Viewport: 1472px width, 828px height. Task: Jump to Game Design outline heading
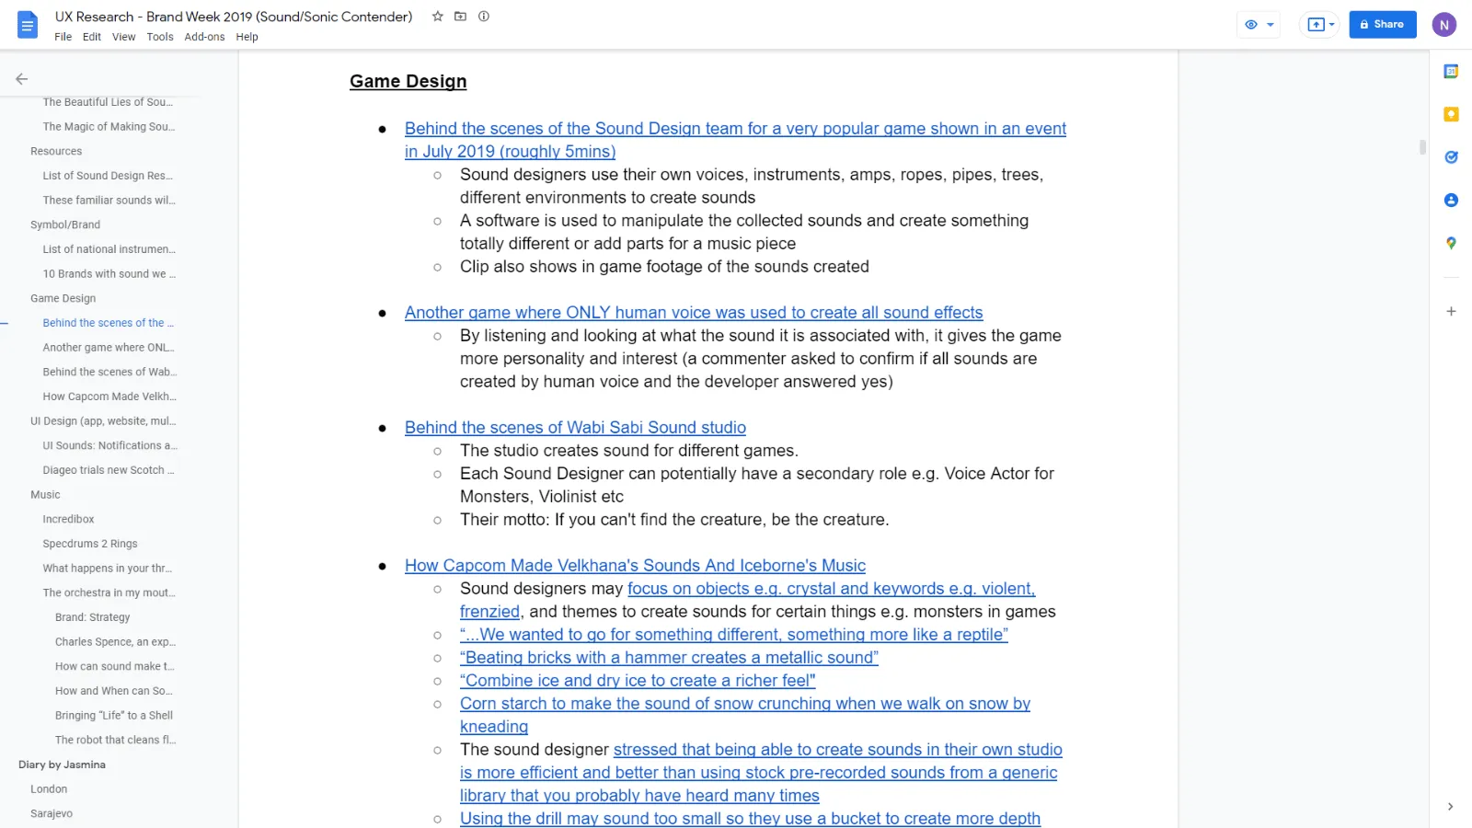click(x=63, y=298)
